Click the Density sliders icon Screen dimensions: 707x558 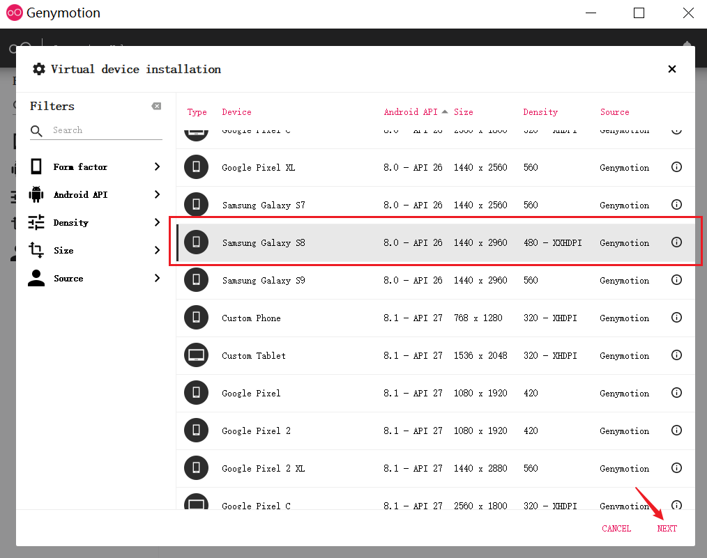point(36,222)
